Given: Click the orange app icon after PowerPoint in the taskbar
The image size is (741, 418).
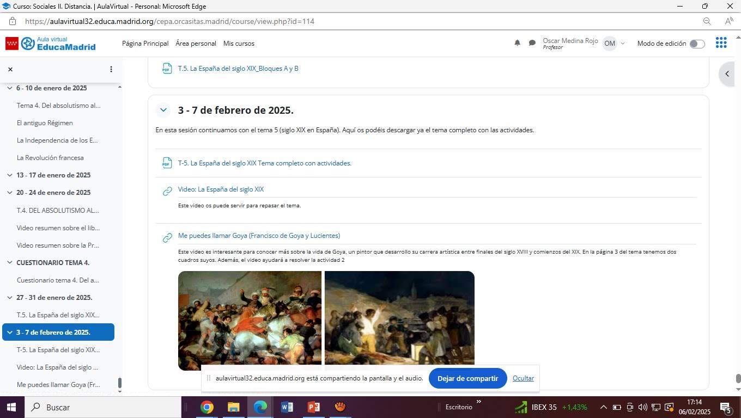Looking at the screenshot, I should (x=341, y=407).
